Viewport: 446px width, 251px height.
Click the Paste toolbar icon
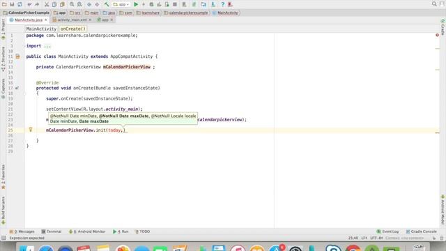click(62, 4)
